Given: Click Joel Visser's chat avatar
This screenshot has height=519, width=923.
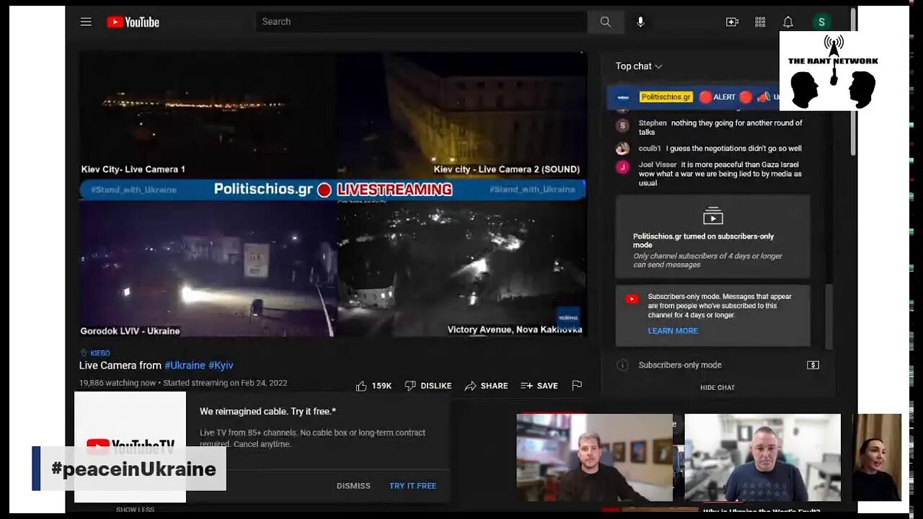Looking at the screenshot, I should [622, 167].
